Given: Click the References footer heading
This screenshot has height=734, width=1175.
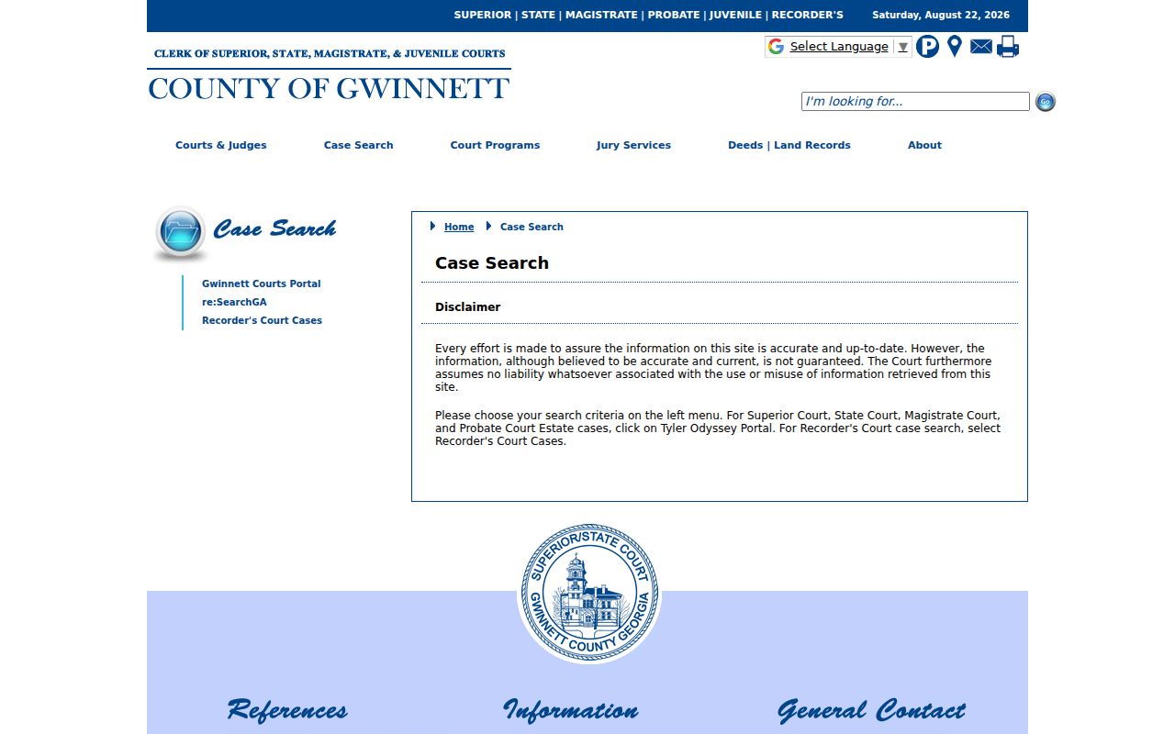Looking at the screenshot, I should pos(287,710).
